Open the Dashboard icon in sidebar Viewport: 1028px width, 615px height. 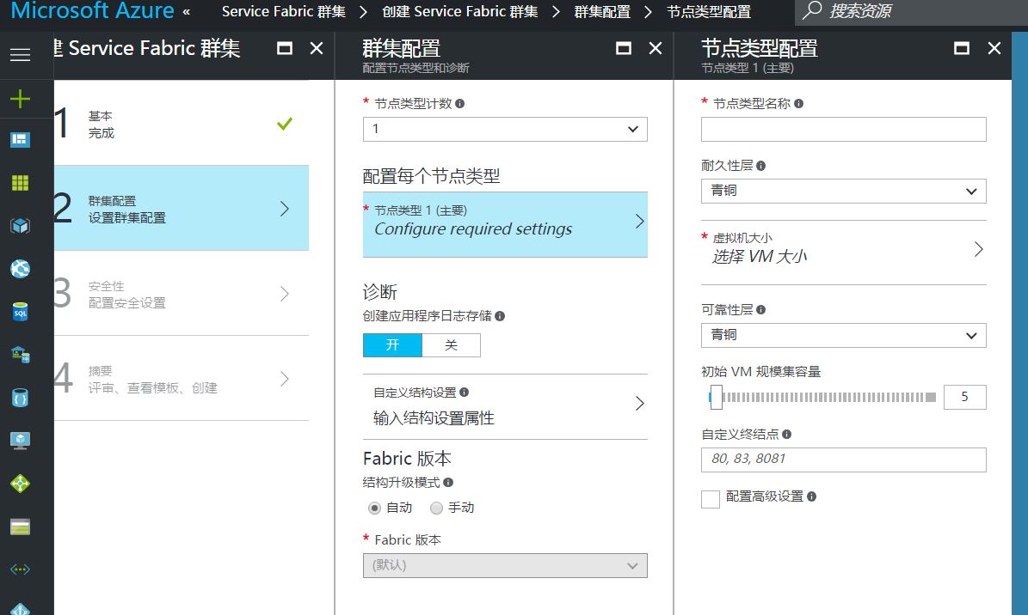point(21,139)
